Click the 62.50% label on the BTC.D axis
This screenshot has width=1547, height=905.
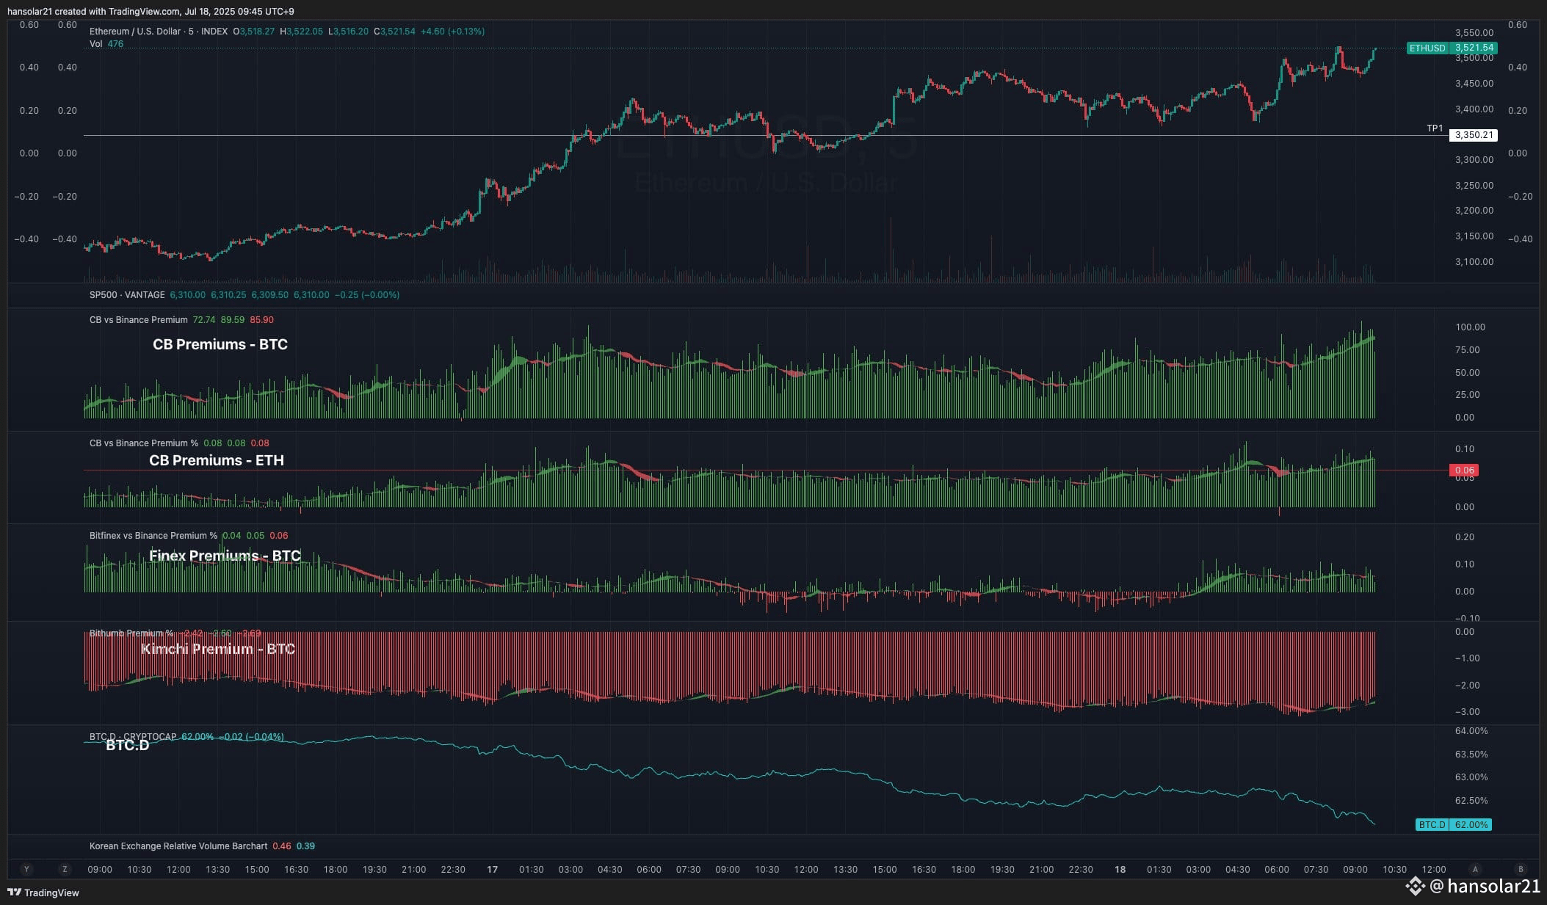1471,801
